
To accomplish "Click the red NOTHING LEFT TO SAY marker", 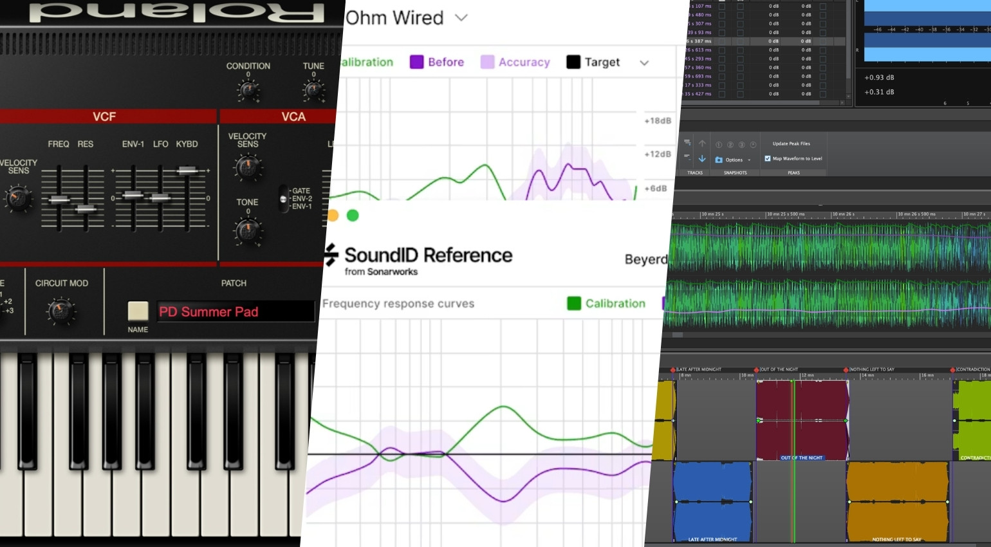I will 846,370.
